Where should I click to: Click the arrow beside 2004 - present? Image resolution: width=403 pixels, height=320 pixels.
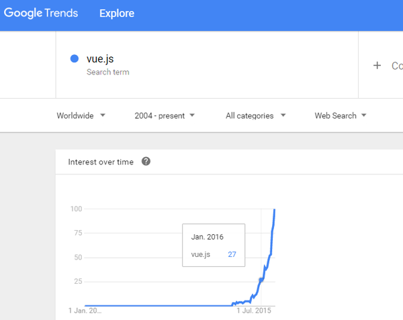(x=192, y=115)
